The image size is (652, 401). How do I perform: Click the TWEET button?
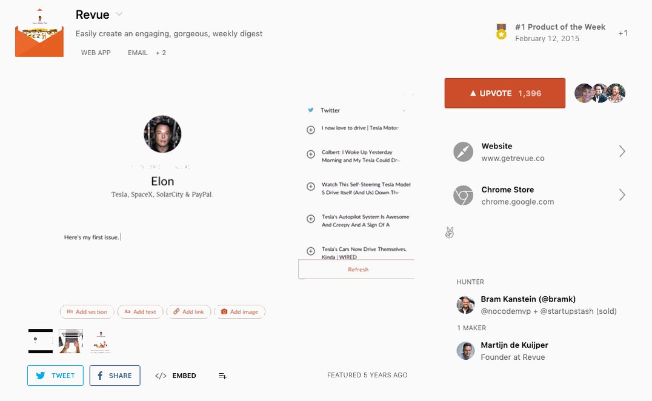click(55, 376)
